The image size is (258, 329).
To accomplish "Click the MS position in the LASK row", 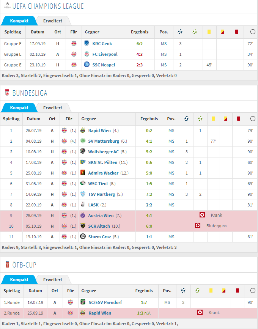I will point(171,205).
